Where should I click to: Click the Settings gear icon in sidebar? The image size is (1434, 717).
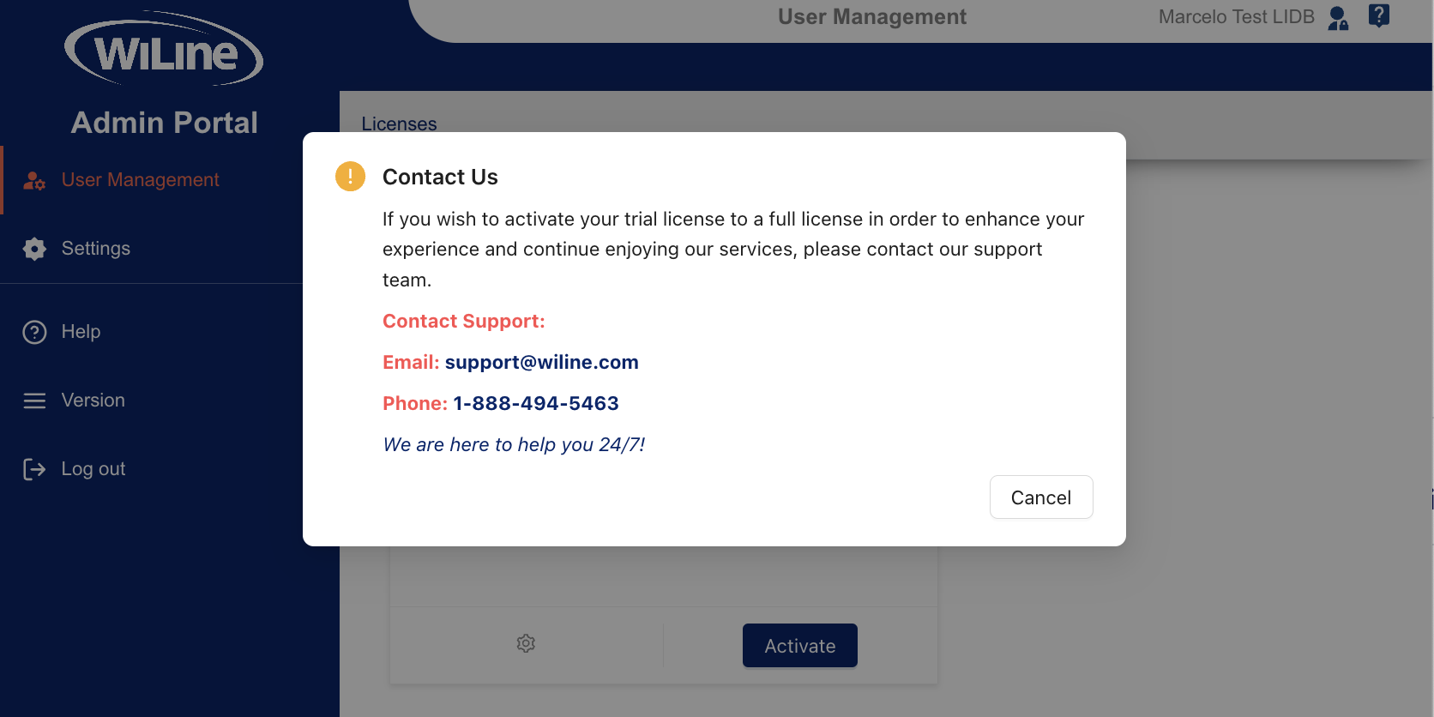tap(34, 249)
